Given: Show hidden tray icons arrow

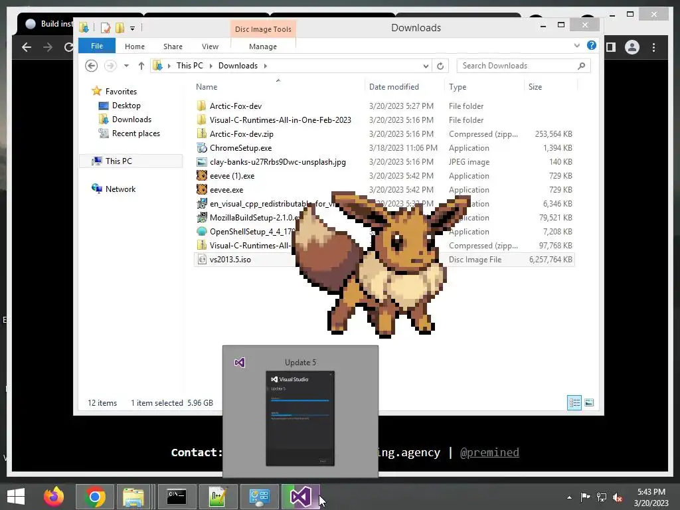Looking at the screenshot, I should [x=569, y=497].
